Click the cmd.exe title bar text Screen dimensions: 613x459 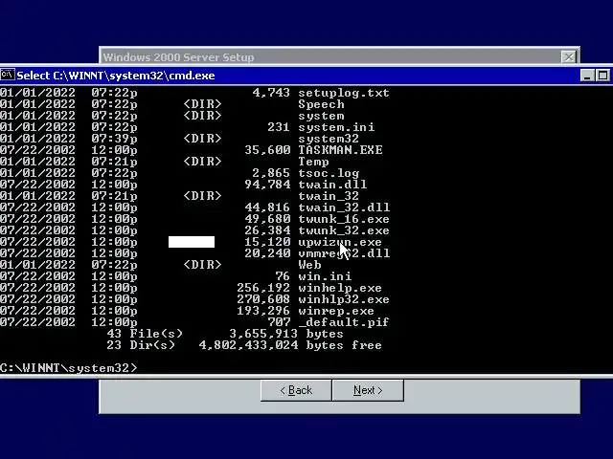pos(116,76)
